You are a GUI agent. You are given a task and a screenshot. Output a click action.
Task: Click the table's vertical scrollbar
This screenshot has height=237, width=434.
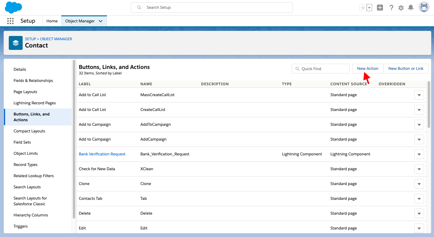pos(429,105)
